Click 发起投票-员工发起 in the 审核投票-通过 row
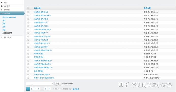This screenshot has height=92, width=176. 150,54
